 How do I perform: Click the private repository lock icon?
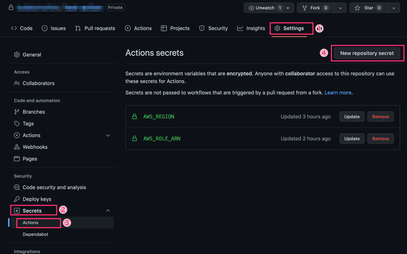tap(11, 7)
